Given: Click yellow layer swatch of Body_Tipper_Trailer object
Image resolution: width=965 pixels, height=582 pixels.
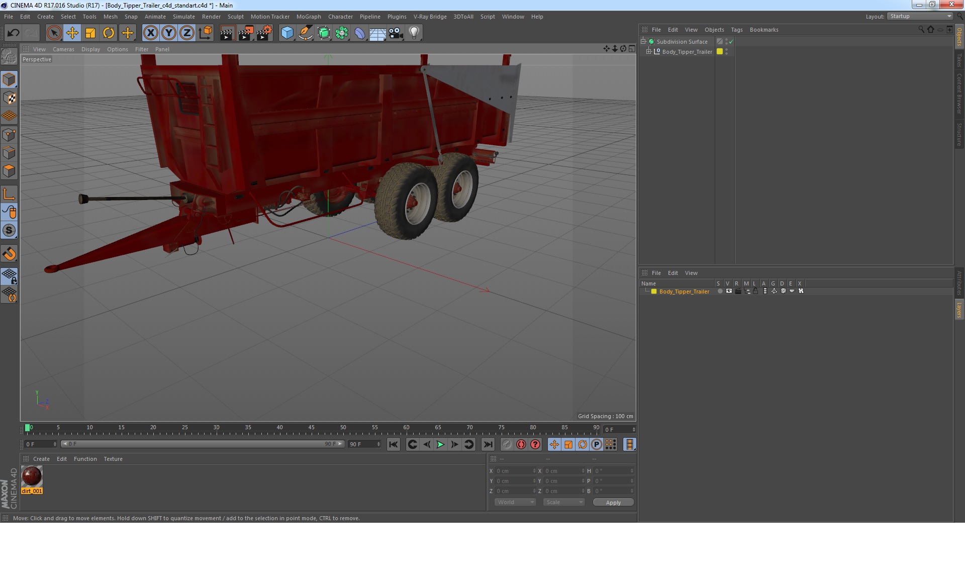Looking at the screenshot, I should click(720, 51).
